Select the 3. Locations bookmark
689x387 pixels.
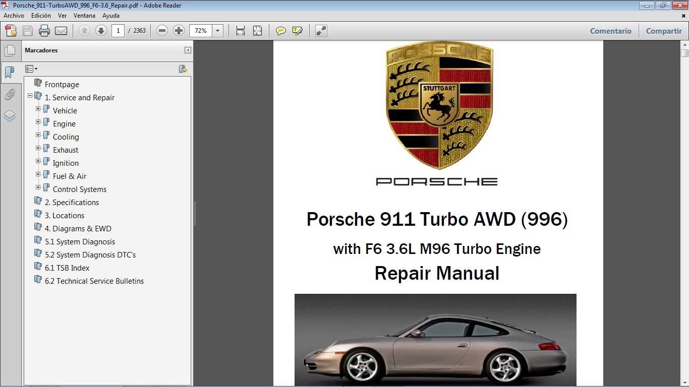point(65,216)
